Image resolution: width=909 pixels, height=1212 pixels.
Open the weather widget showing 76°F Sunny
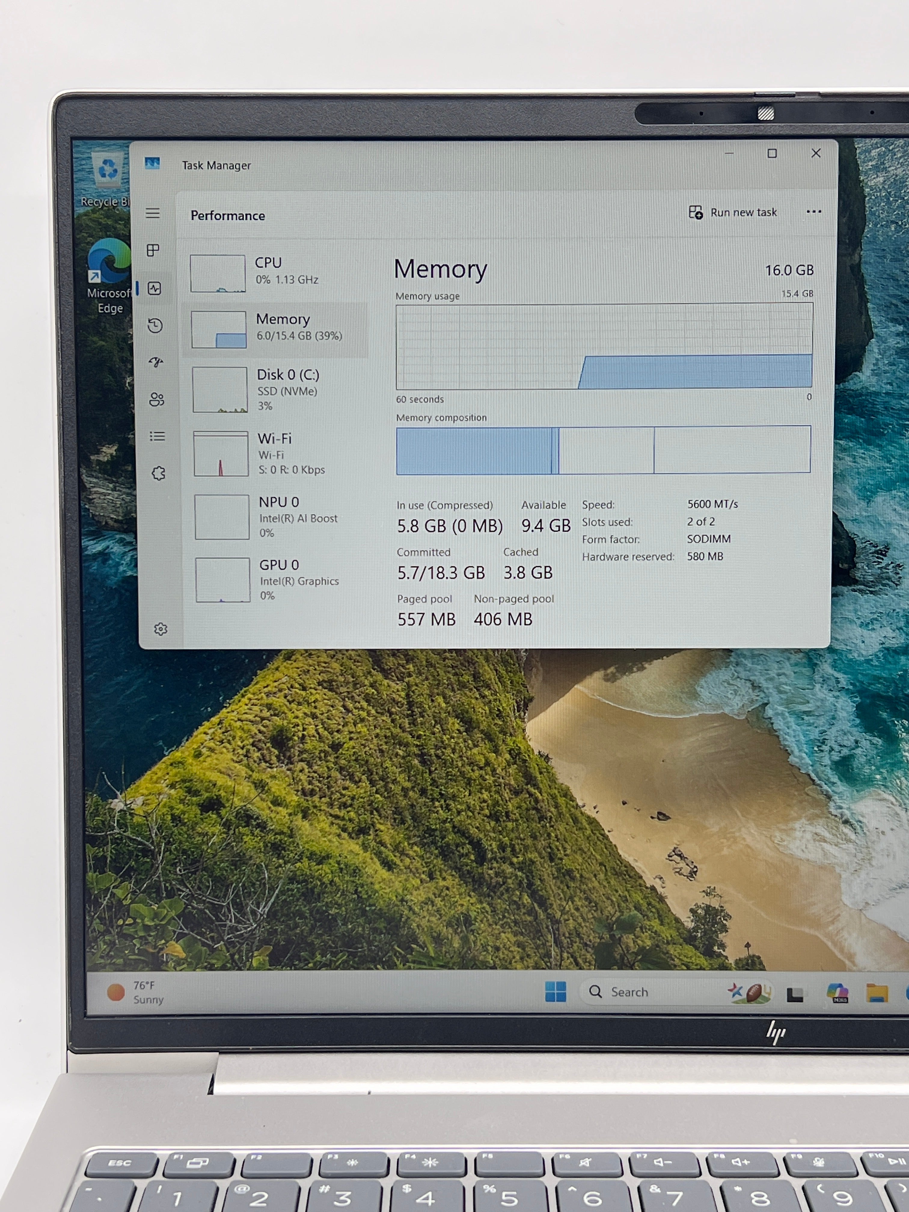(135, 992)
